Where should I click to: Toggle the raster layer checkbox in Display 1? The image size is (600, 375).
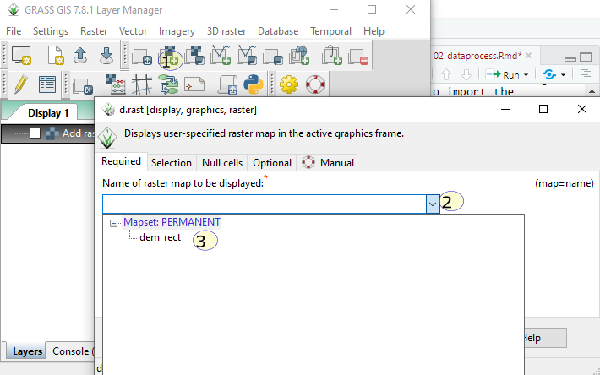pyautogui.click(x=35, y=133)
